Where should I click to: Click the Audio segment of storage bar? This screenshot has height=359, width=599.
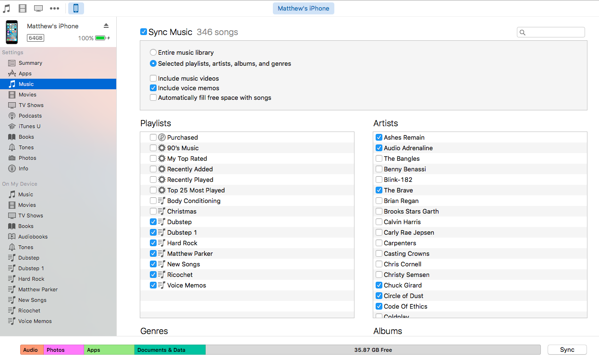[32, 350]
